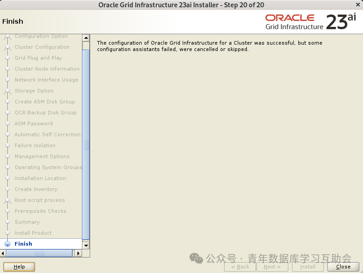Click the disabled Back button
Screen dimensions: 363x273
[240, 267]
